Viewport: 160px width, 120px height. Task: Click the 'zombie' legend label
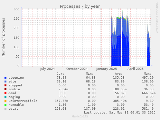[x=14, y=89]
